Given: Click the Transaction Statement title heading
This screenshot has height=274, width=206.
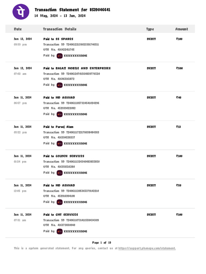Looking at the screenshot, I should 72,10.
